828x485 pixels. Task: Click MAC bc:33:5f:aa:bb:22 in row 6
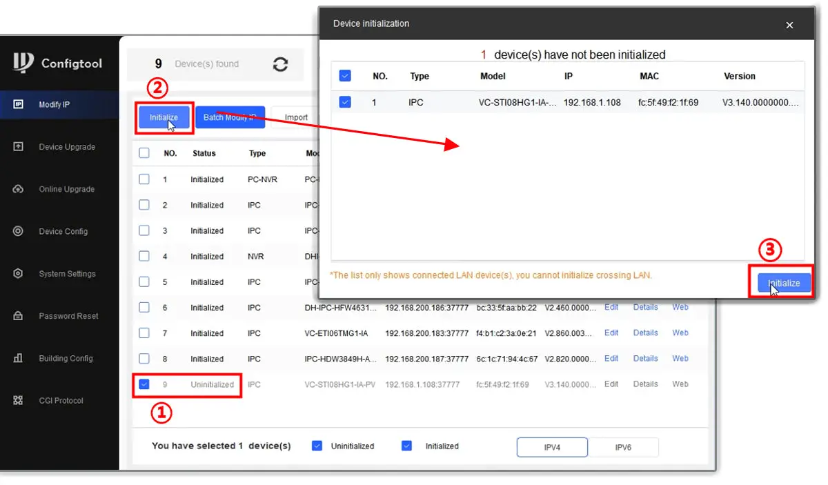(x=506, y=308)
